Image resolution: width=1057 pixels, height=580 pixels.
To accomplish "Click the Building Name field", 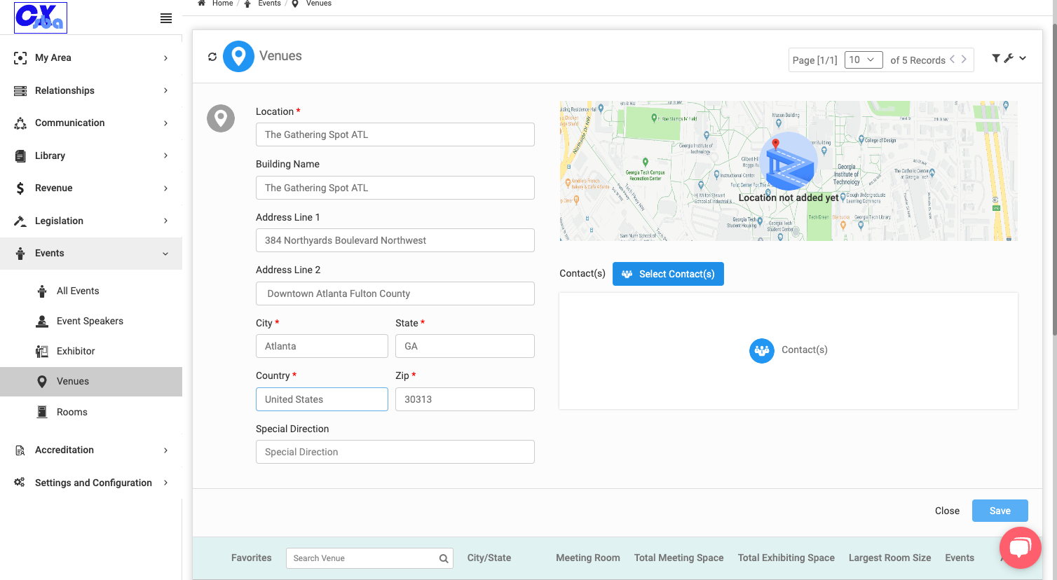I will (395, 188).
